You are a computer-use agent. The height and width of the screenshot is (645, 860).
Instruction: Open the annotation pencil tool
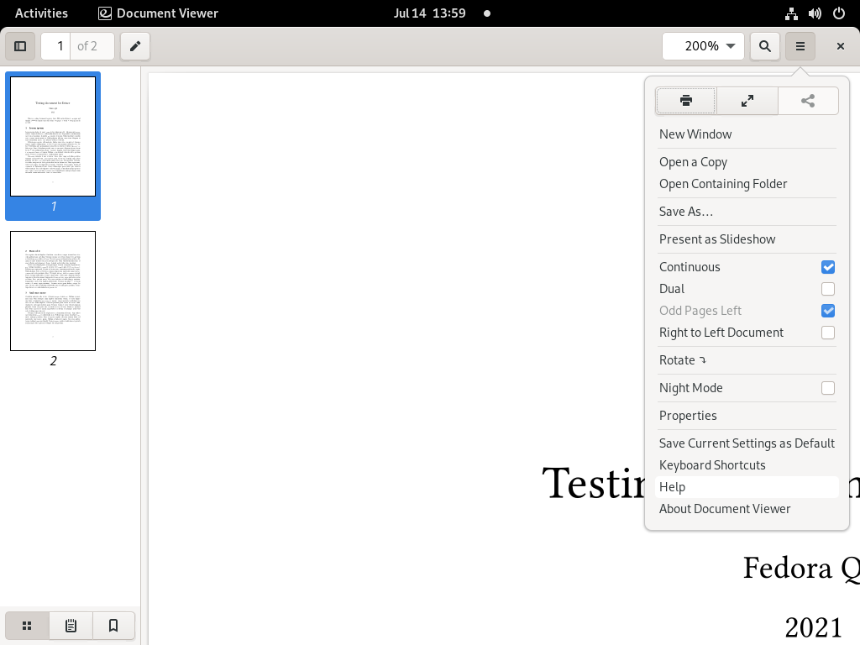point(135,46)
